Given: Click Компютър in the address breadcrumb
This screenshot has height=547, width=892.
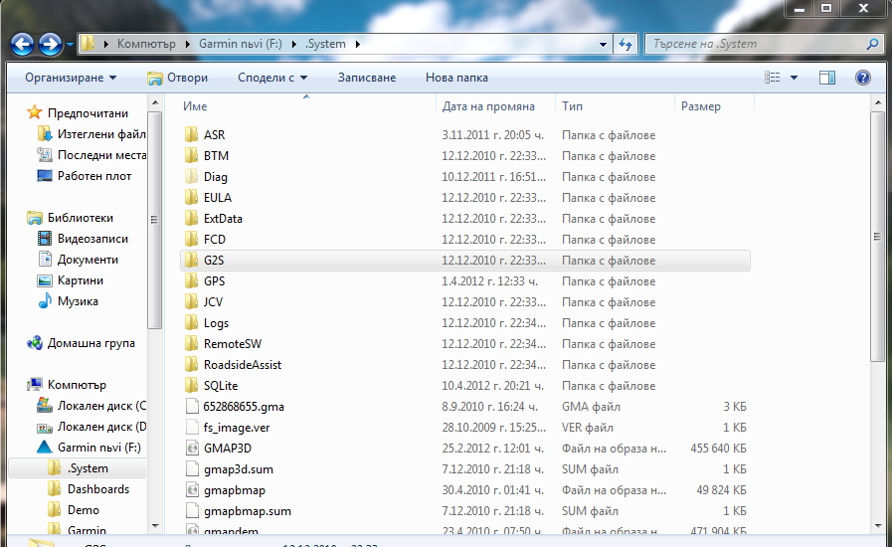Looking at the screenshot, I should tap(146, 44).
